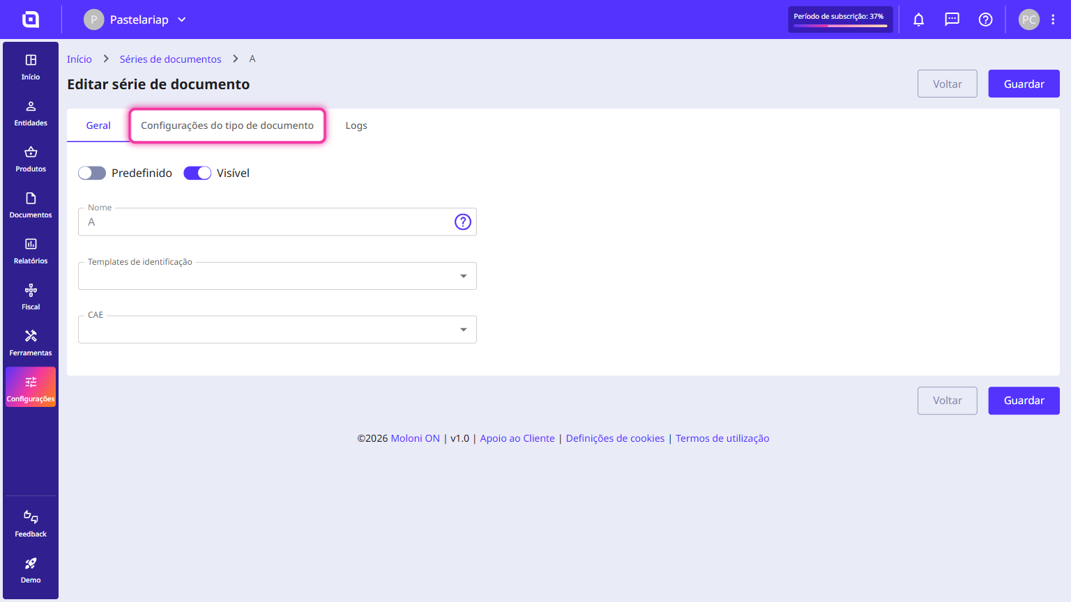Open Apoio ao Cliente link
The width and height of the screenshot is (1071, 602).
tap(517, 438)
